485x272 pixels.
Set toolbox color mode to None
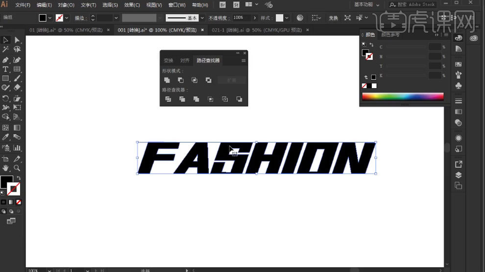[x=19, y=202]
